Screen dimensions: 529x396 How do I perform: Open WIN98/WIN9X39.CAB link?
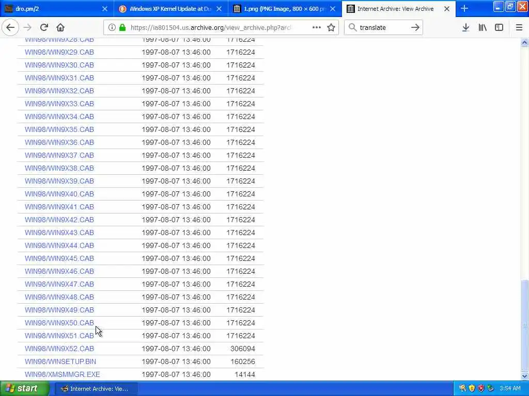point(59,181)
